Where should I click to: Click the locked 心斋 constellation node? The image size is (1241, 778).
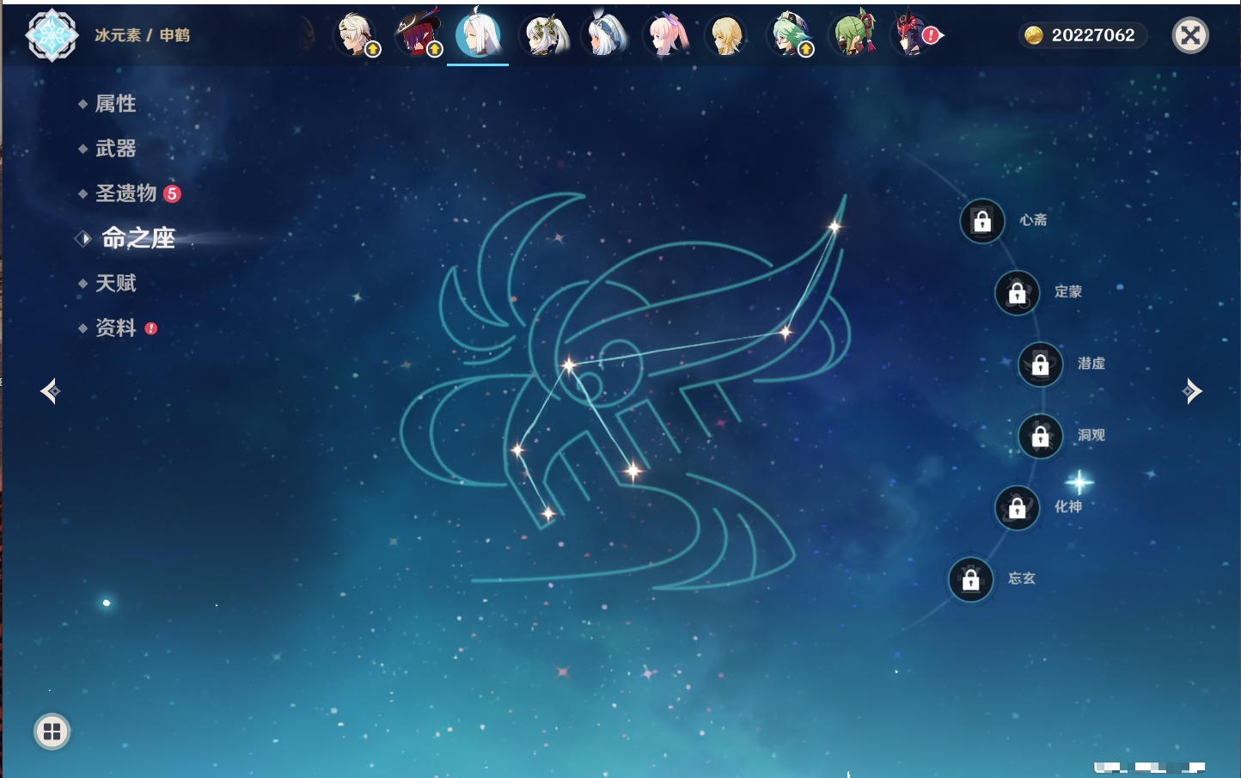coord(982,222)
